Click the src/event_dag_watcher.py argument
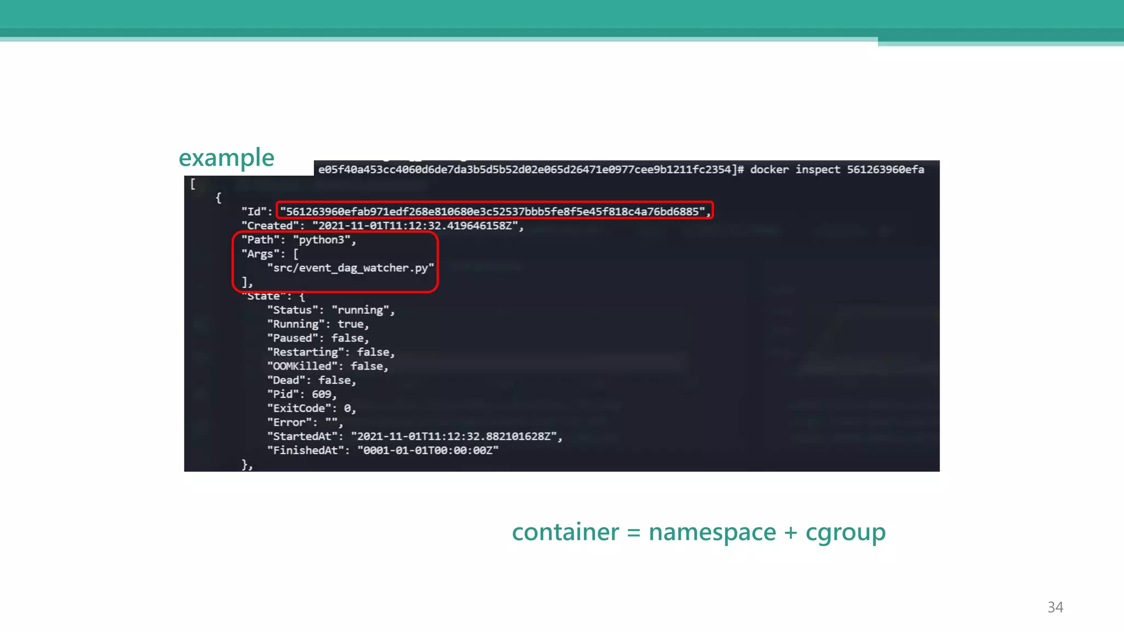The width and height of the screenshot is (1124, 632). tap(351, 268)
